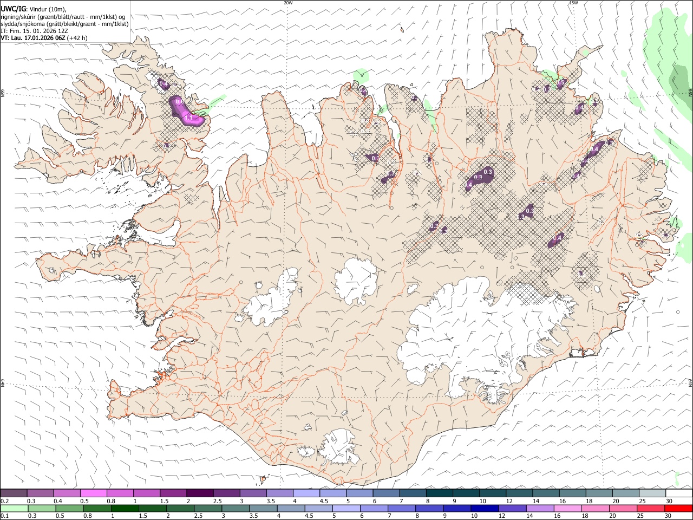Click the bright pink 0.5 swatch in upper legend

(x=93, y=493)
